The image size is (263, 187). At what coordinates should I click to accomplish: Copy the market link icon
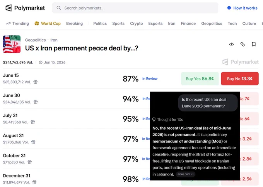243,44
